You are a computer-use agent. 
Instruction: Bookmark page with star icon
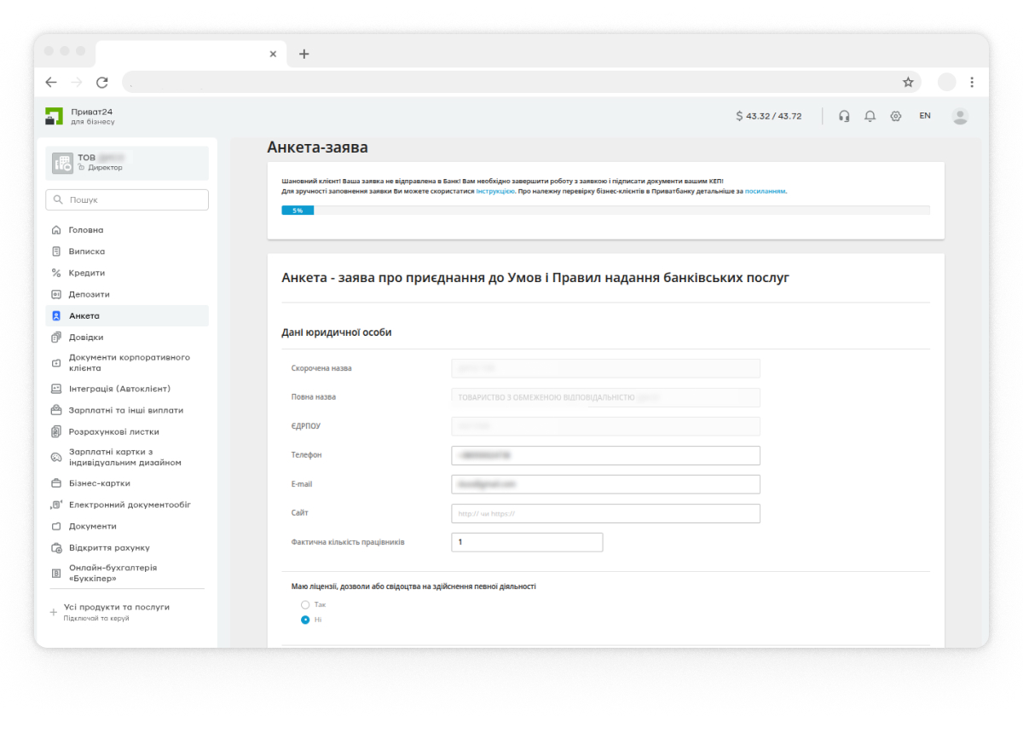coord(908,82)
